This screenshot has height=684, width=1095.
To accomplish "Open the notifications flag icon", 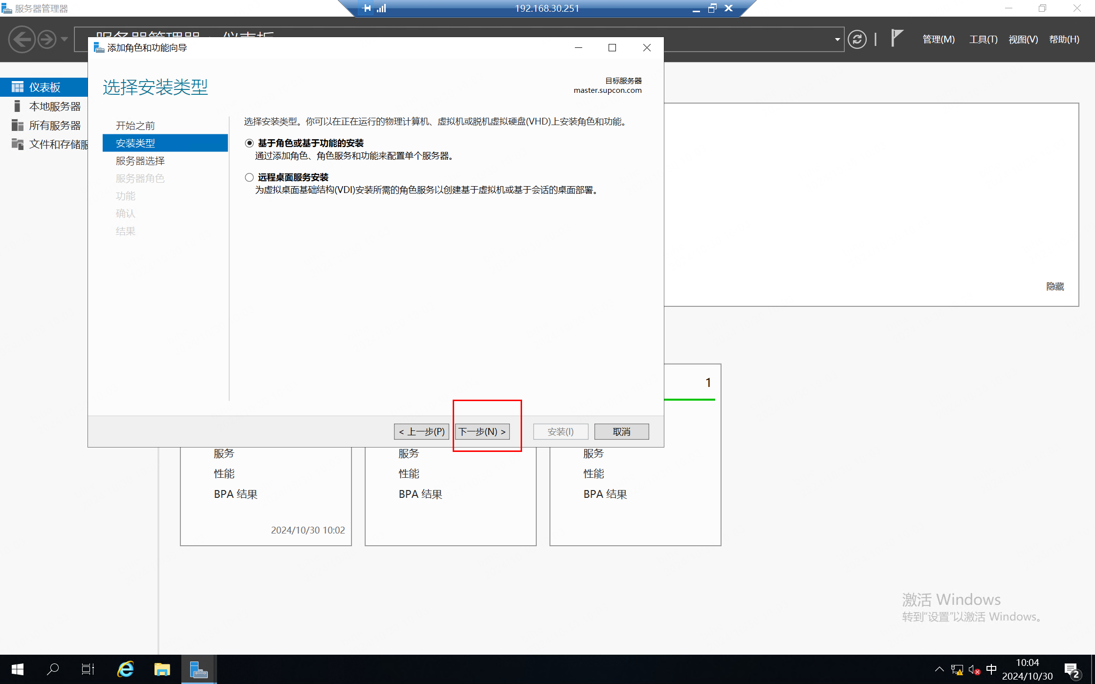I will [896, 38].
